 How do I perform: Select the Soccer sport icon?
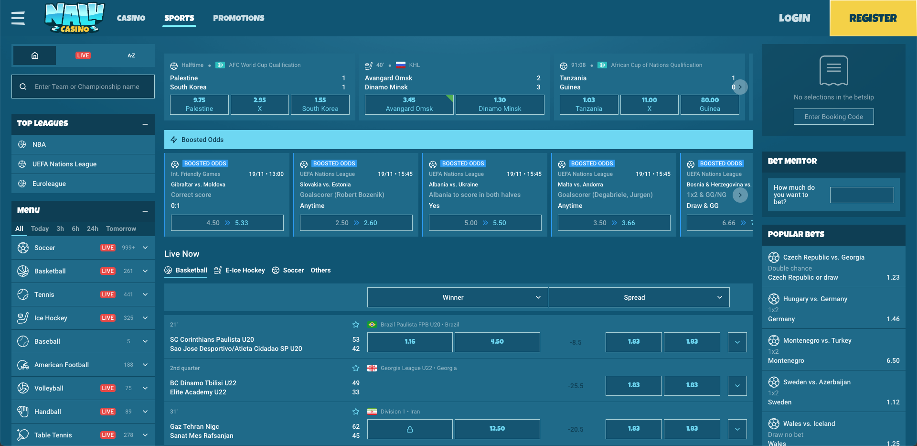[22, 248]
